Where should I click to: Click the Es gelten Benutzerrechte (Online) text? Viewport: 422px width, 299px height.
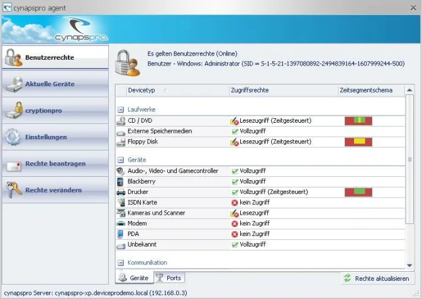coord(192,54)
